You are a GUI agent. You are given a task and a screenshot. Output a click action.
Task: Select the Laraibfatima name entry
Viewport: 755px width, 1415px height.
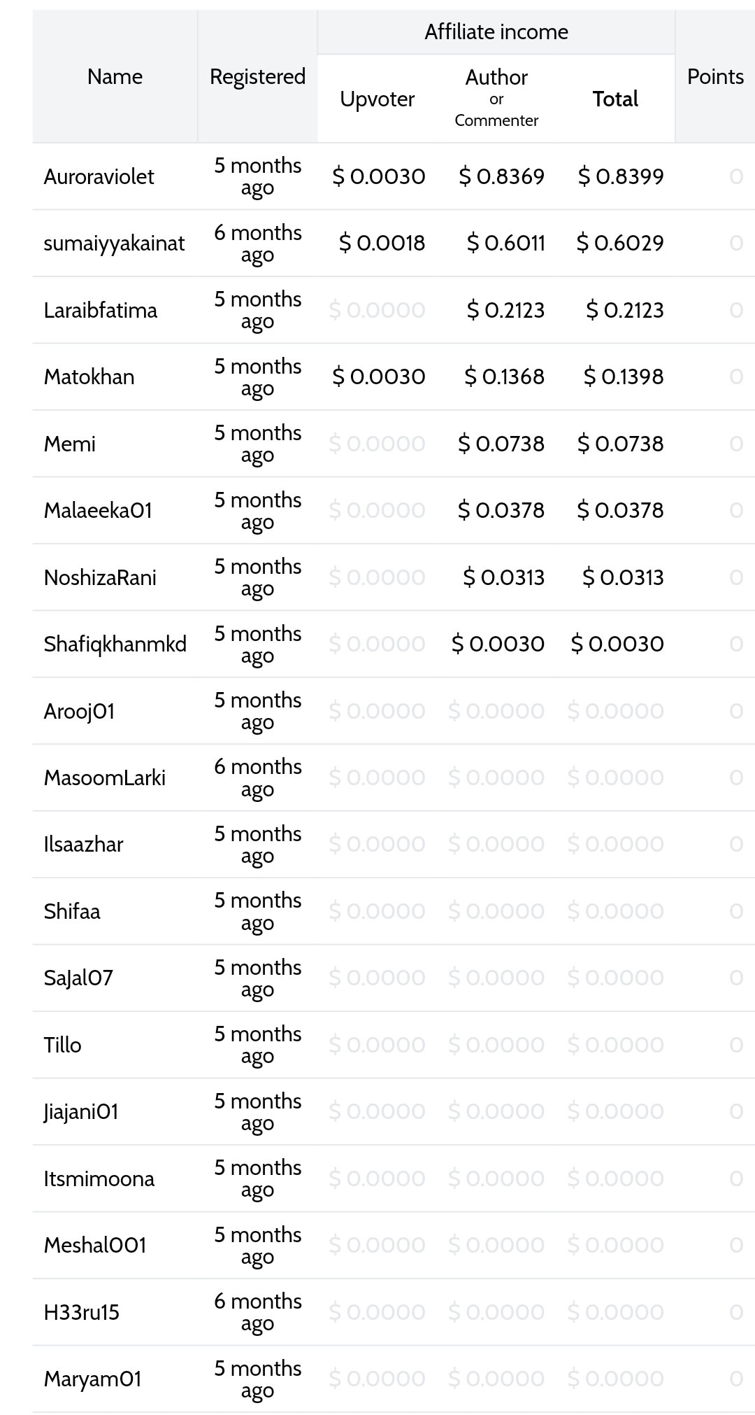(100, 310)
